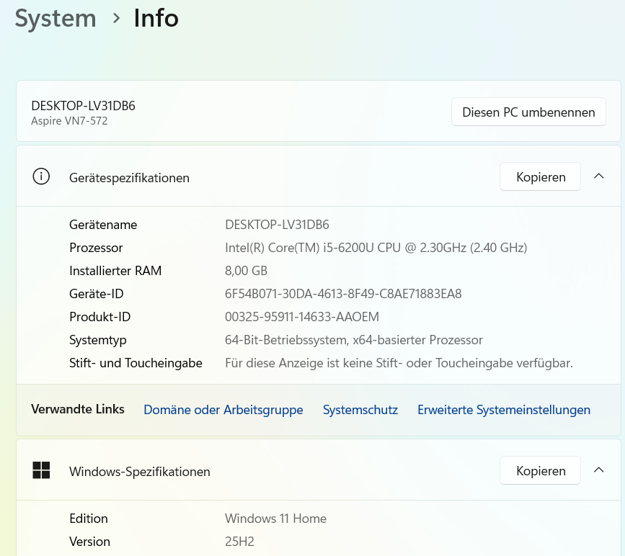Screen dimensions: 625x556
Task: Click the Prozessor label
Action: pyautogui.click(x=96, y=248)
